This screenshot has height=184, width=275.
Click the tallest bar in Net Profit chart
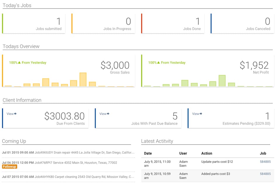(222, 81)
